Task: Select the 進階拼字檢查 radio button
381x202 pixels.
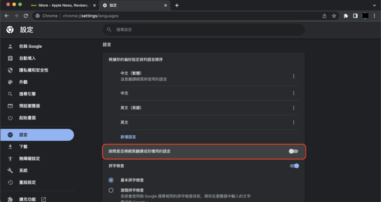Action: pyautogui.click(x=111, y=190)
